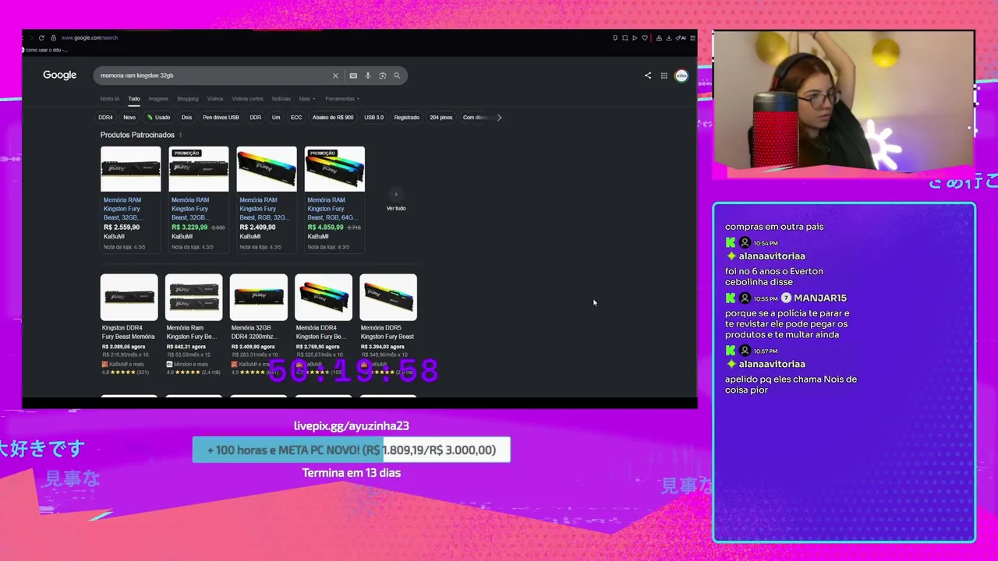Click the snapshot square icon in browser toolbar

[x=625, y=37]
